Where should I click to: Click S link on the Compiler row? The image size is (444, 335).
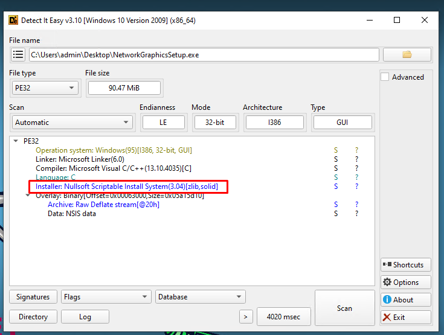(x=336, y=168)
